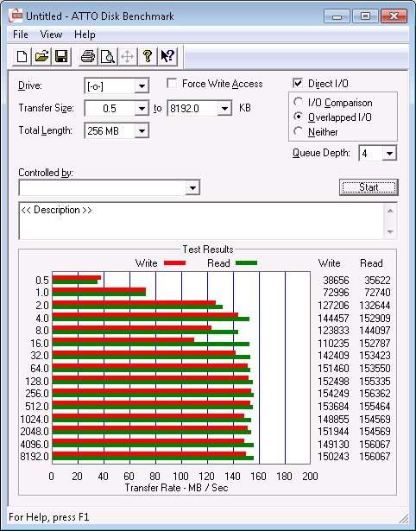
Task: Click the read value 155335
Action: 375,382
